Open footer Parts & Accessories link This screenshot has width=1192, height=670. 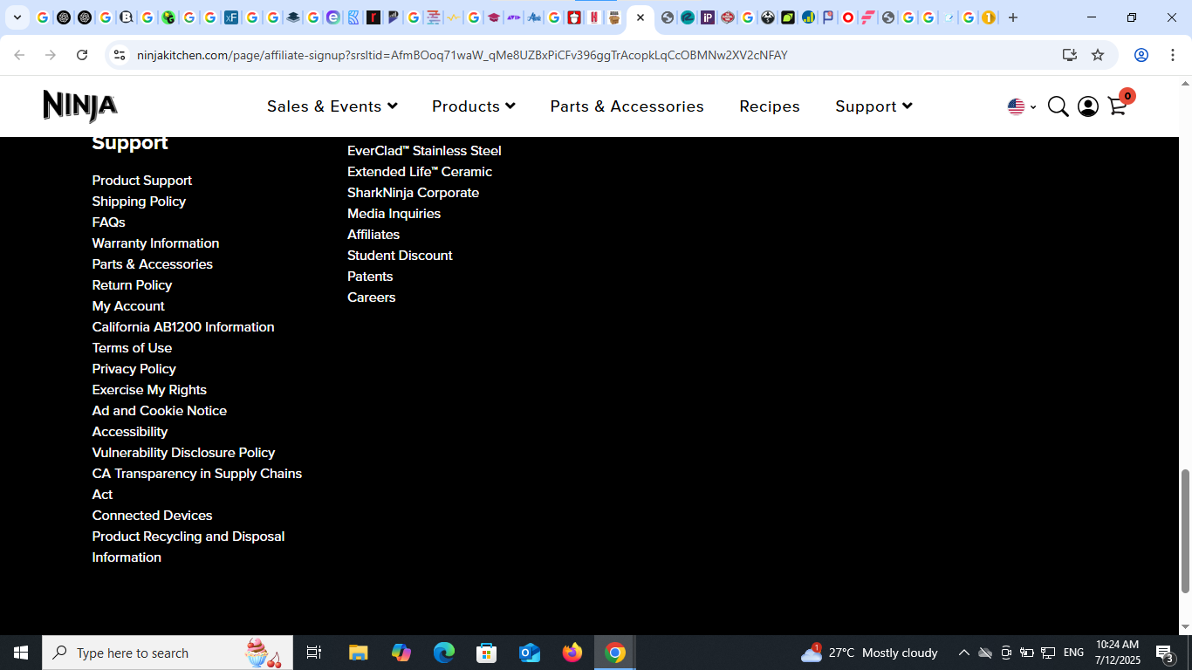click(153, 264)
